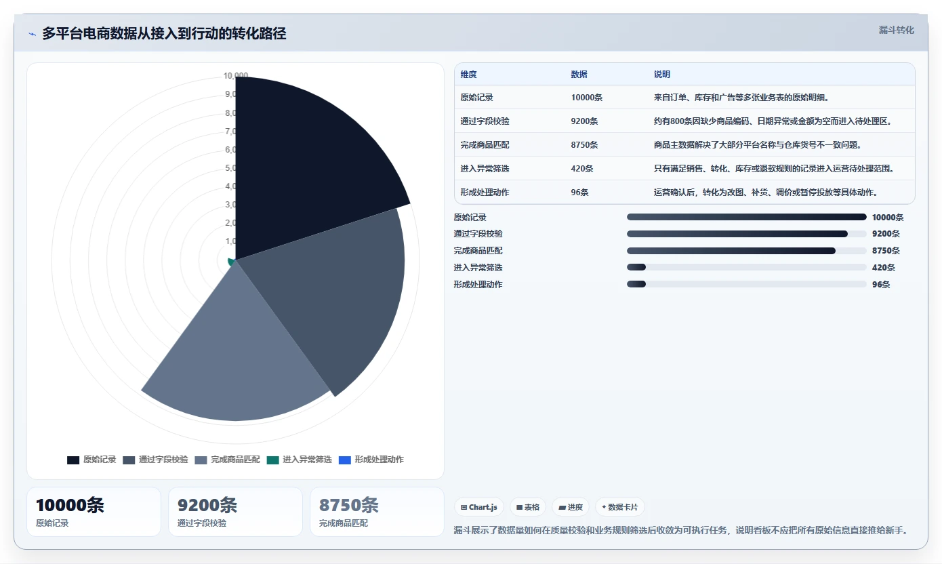Click the 形成处理动作 progress bar
This screenshot has width=942, height=564.
tap(747, 285)
